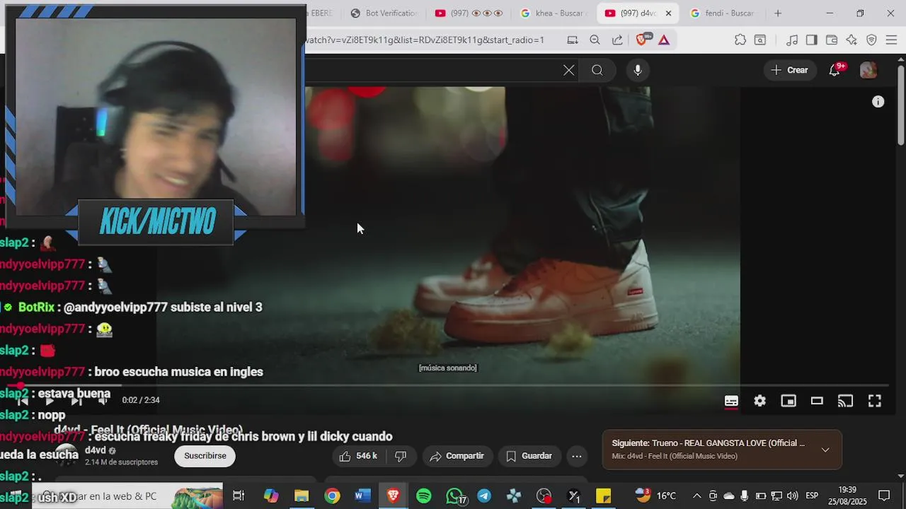The image size is (906, 509).
Task: Close the (997) d4vd tab
Action: click(x=668, y=13)
